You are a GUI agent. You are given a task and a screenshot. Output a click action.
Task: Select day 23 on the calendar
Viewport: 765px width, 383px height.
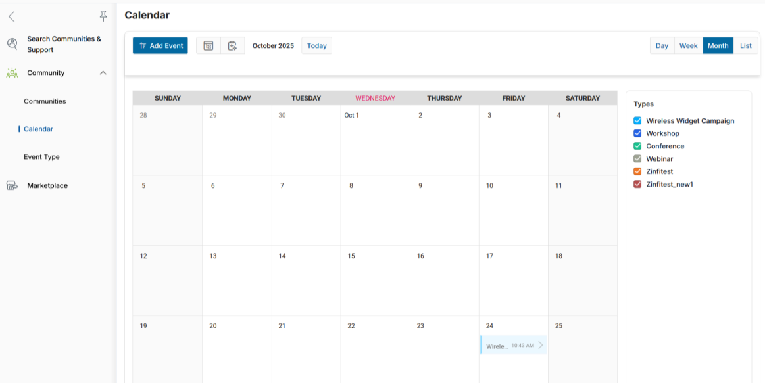click(445, 350)
